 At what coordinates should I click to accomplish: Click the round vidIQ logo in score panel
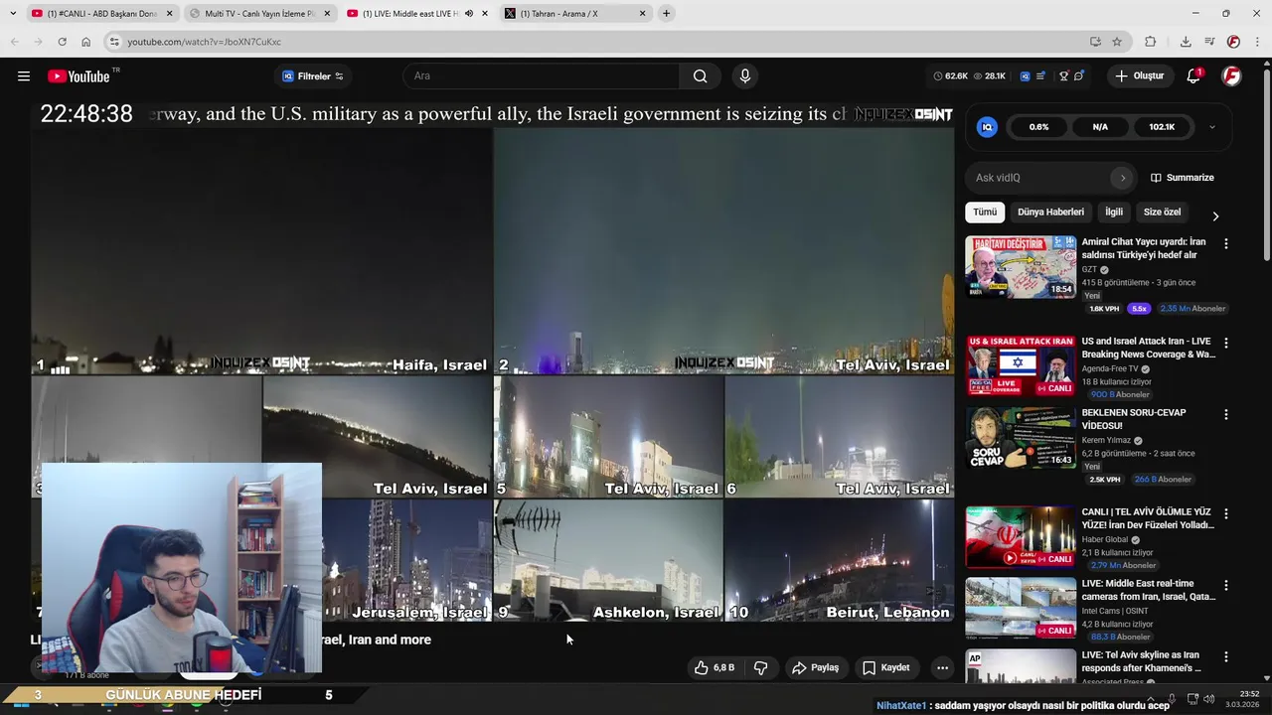tap(987, 127)
